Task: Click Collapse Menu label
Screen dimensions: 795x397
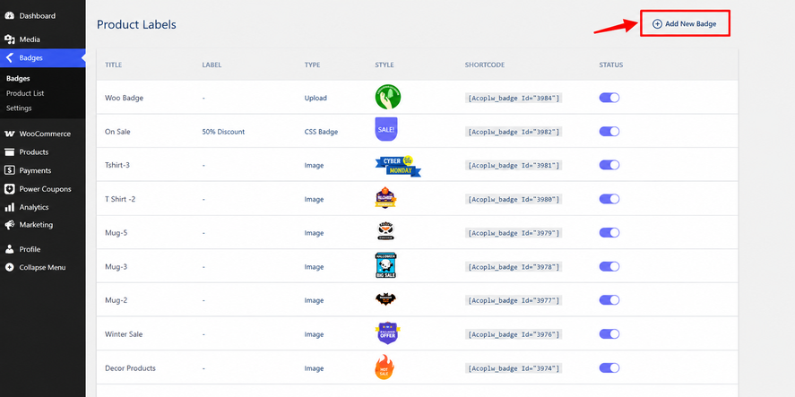Action: (43, 267)
